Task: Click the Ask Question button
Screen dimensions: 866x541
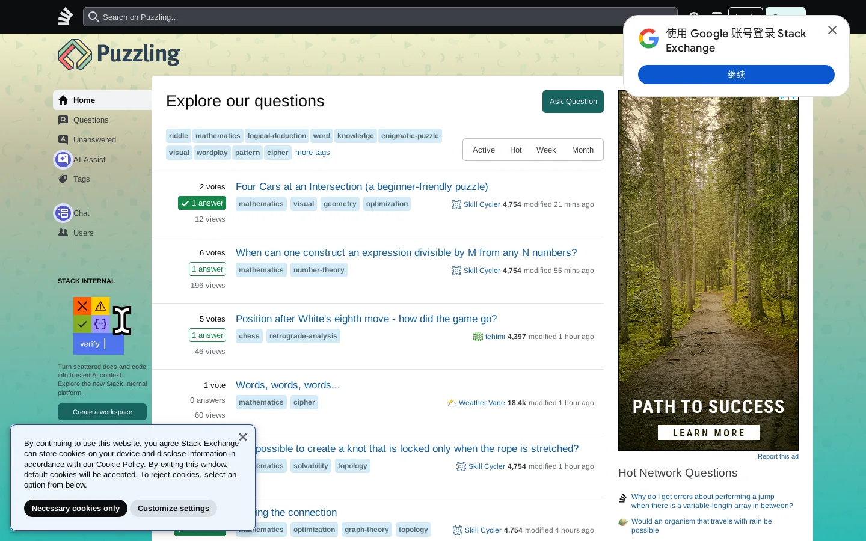Action: pos(573,102)
